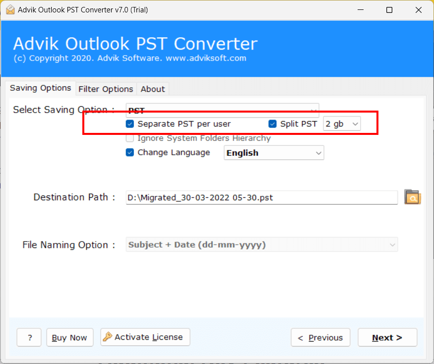Open the Filter Options tab

pos(106,89)
